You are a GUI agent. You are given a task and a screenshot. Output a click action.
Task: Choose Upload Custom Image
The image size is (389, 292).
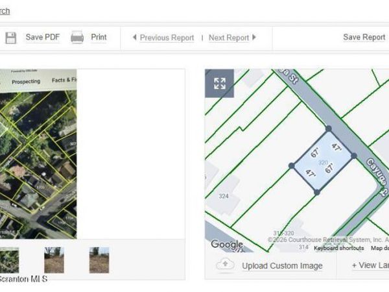(282, 265)
